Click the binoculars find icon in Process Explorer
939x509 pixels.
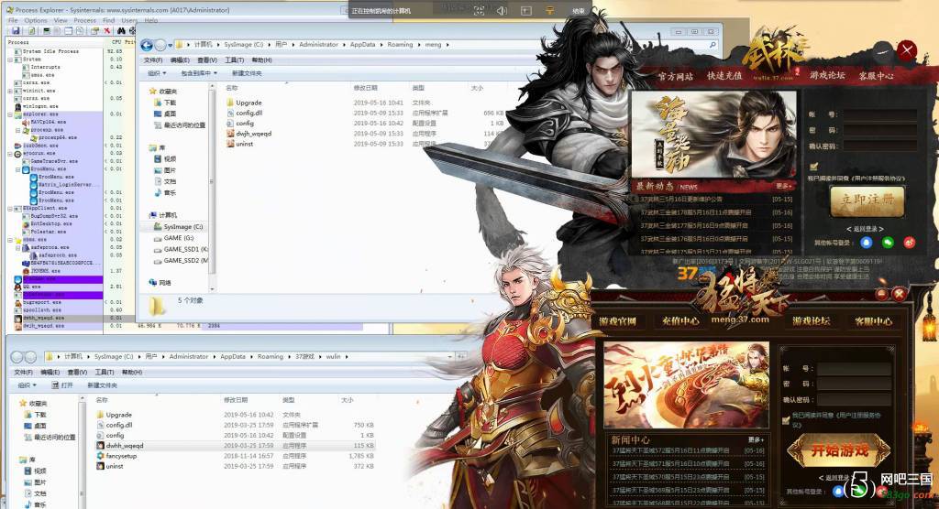click(121, 30)
